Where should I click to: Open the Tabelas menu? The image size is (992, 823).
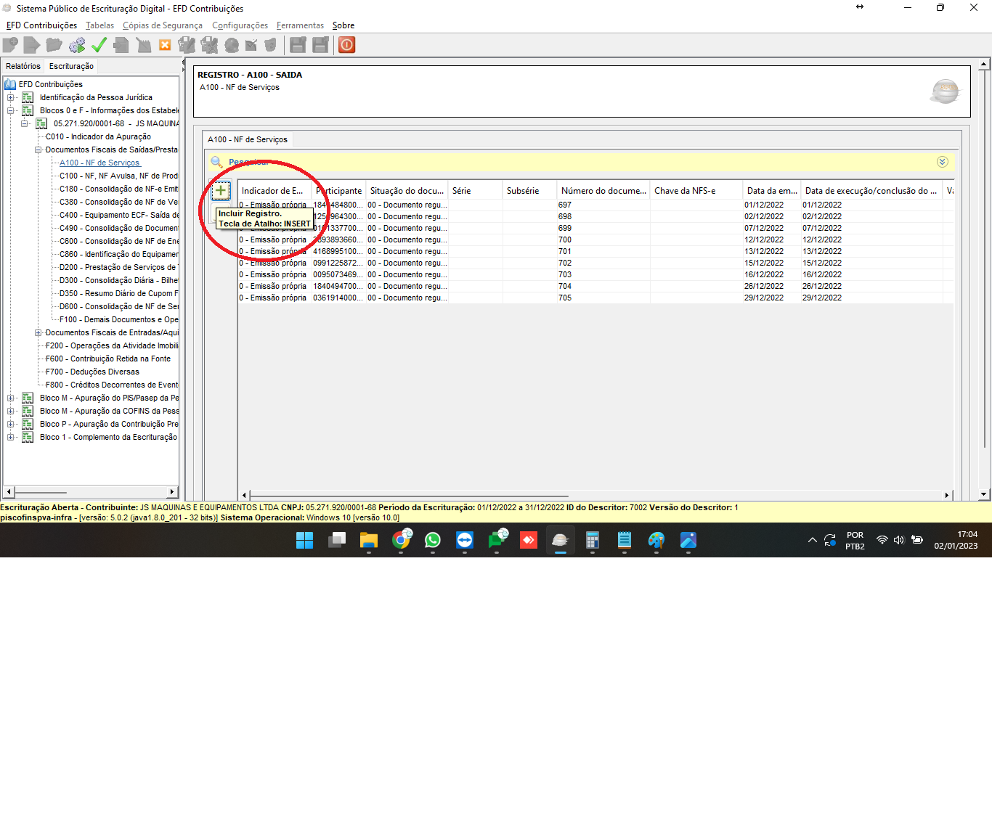99,25
